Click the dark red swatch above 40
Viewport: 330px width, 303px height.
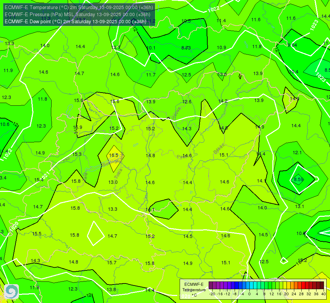click(322, 285)
